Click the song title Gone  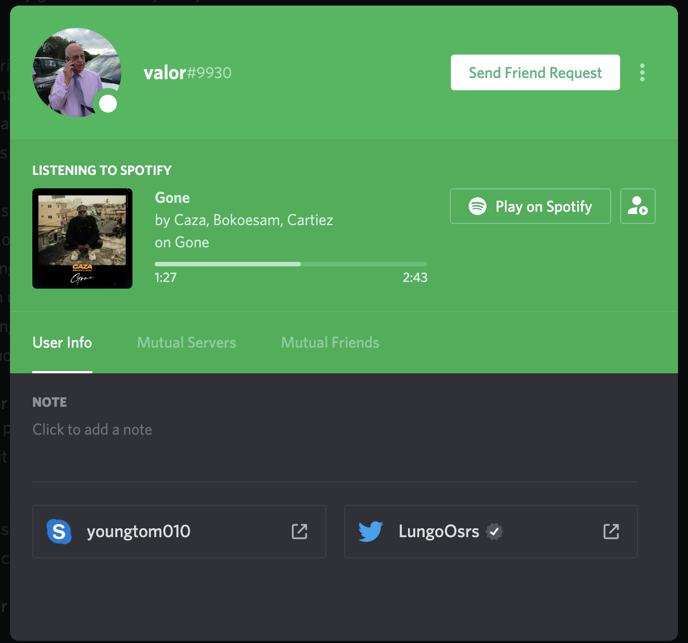pyautogui.click(x=172, y=198)
